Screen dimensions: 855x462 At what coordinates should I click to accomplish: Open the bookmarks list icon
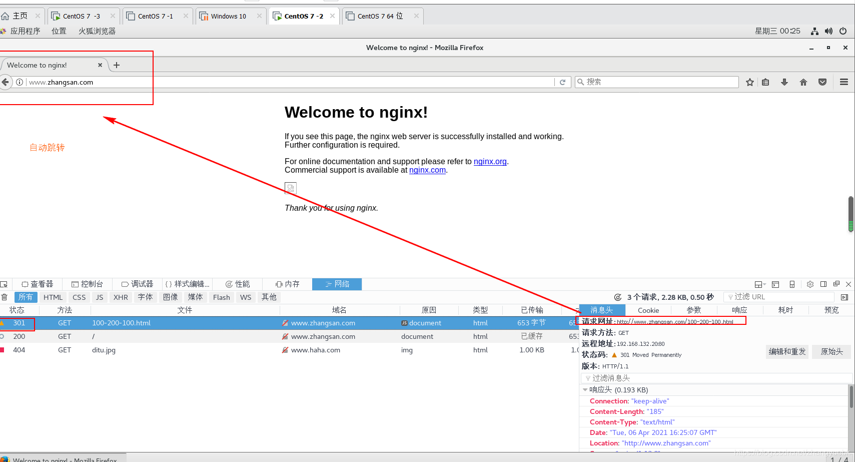765,82
